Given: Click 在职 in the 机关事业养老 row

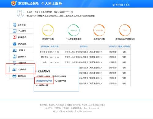Looking at the screenshot, I should tap(124, 52).
